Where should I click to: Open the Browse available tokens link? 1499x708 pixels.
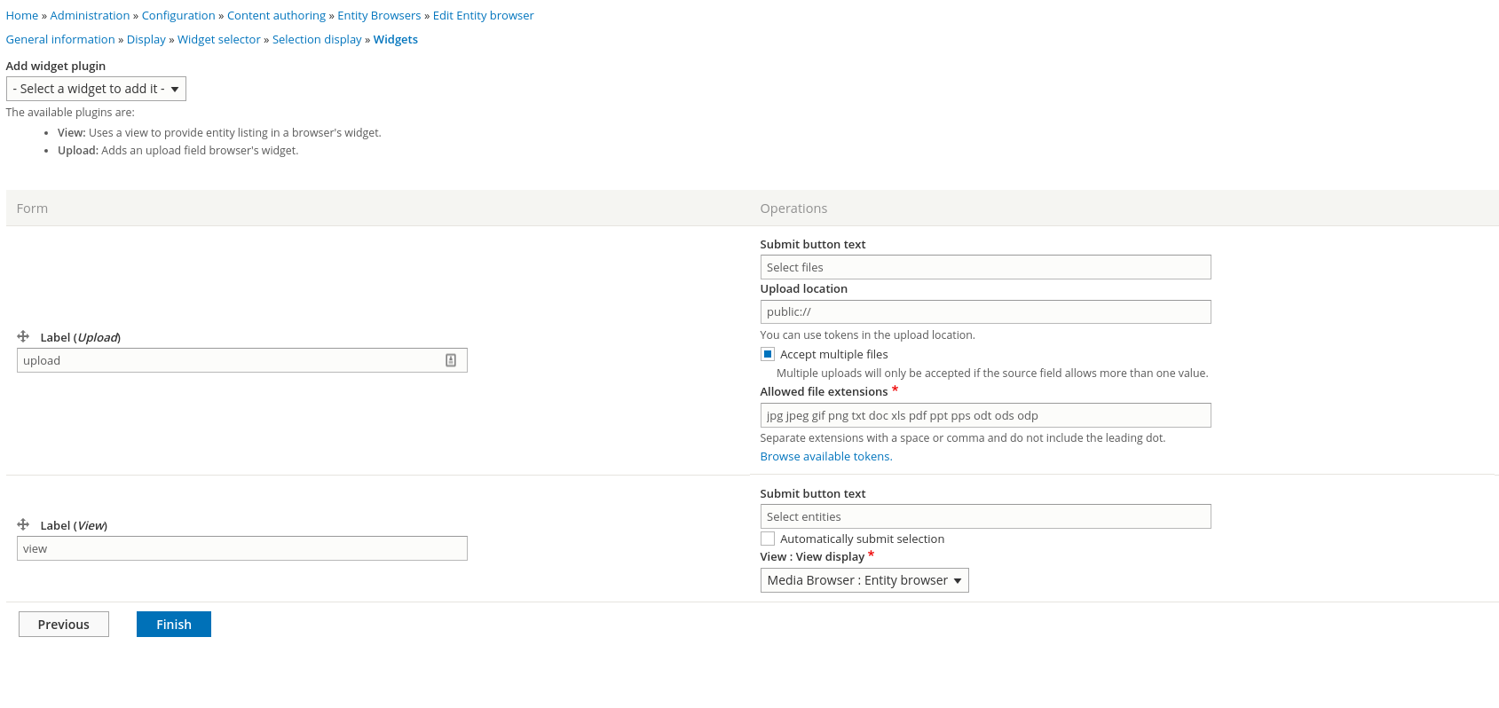[x=825, y=456]
